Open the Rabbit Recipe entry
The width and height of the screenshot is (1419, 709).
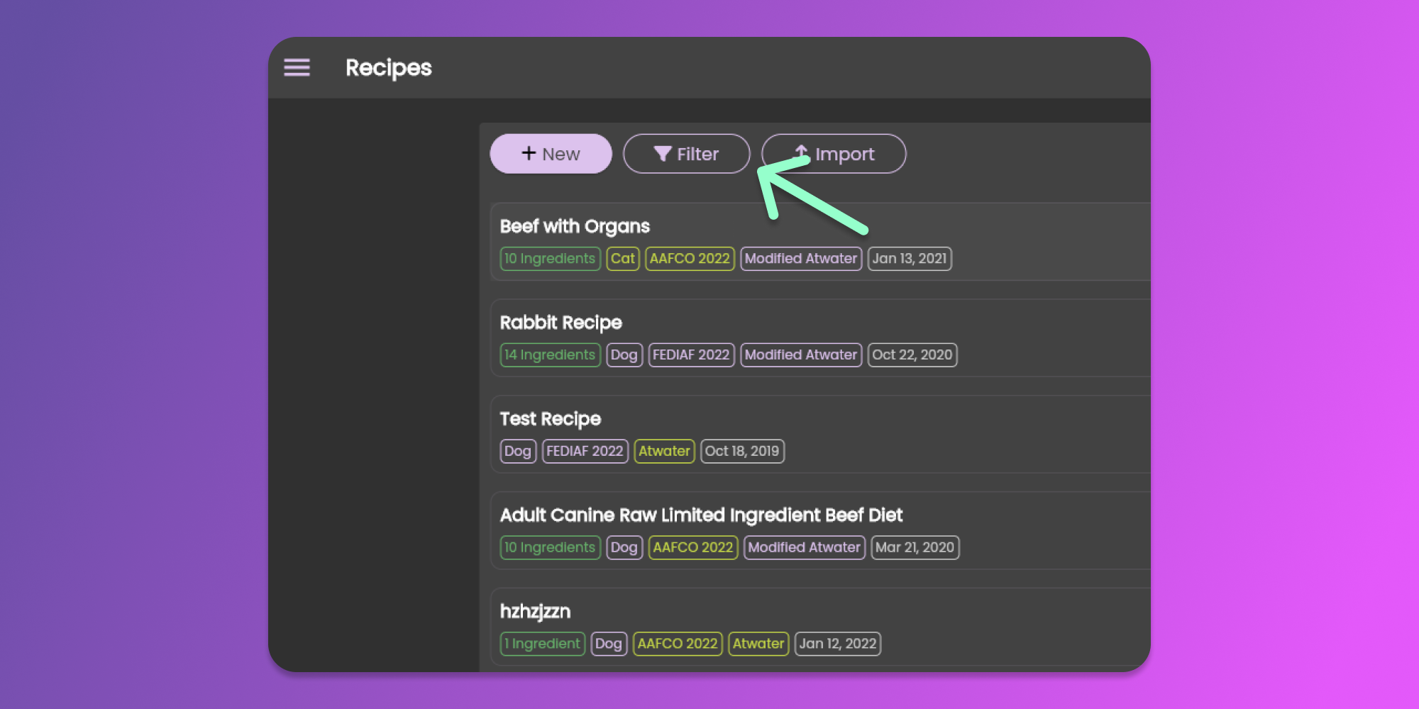tap(561, 323)
